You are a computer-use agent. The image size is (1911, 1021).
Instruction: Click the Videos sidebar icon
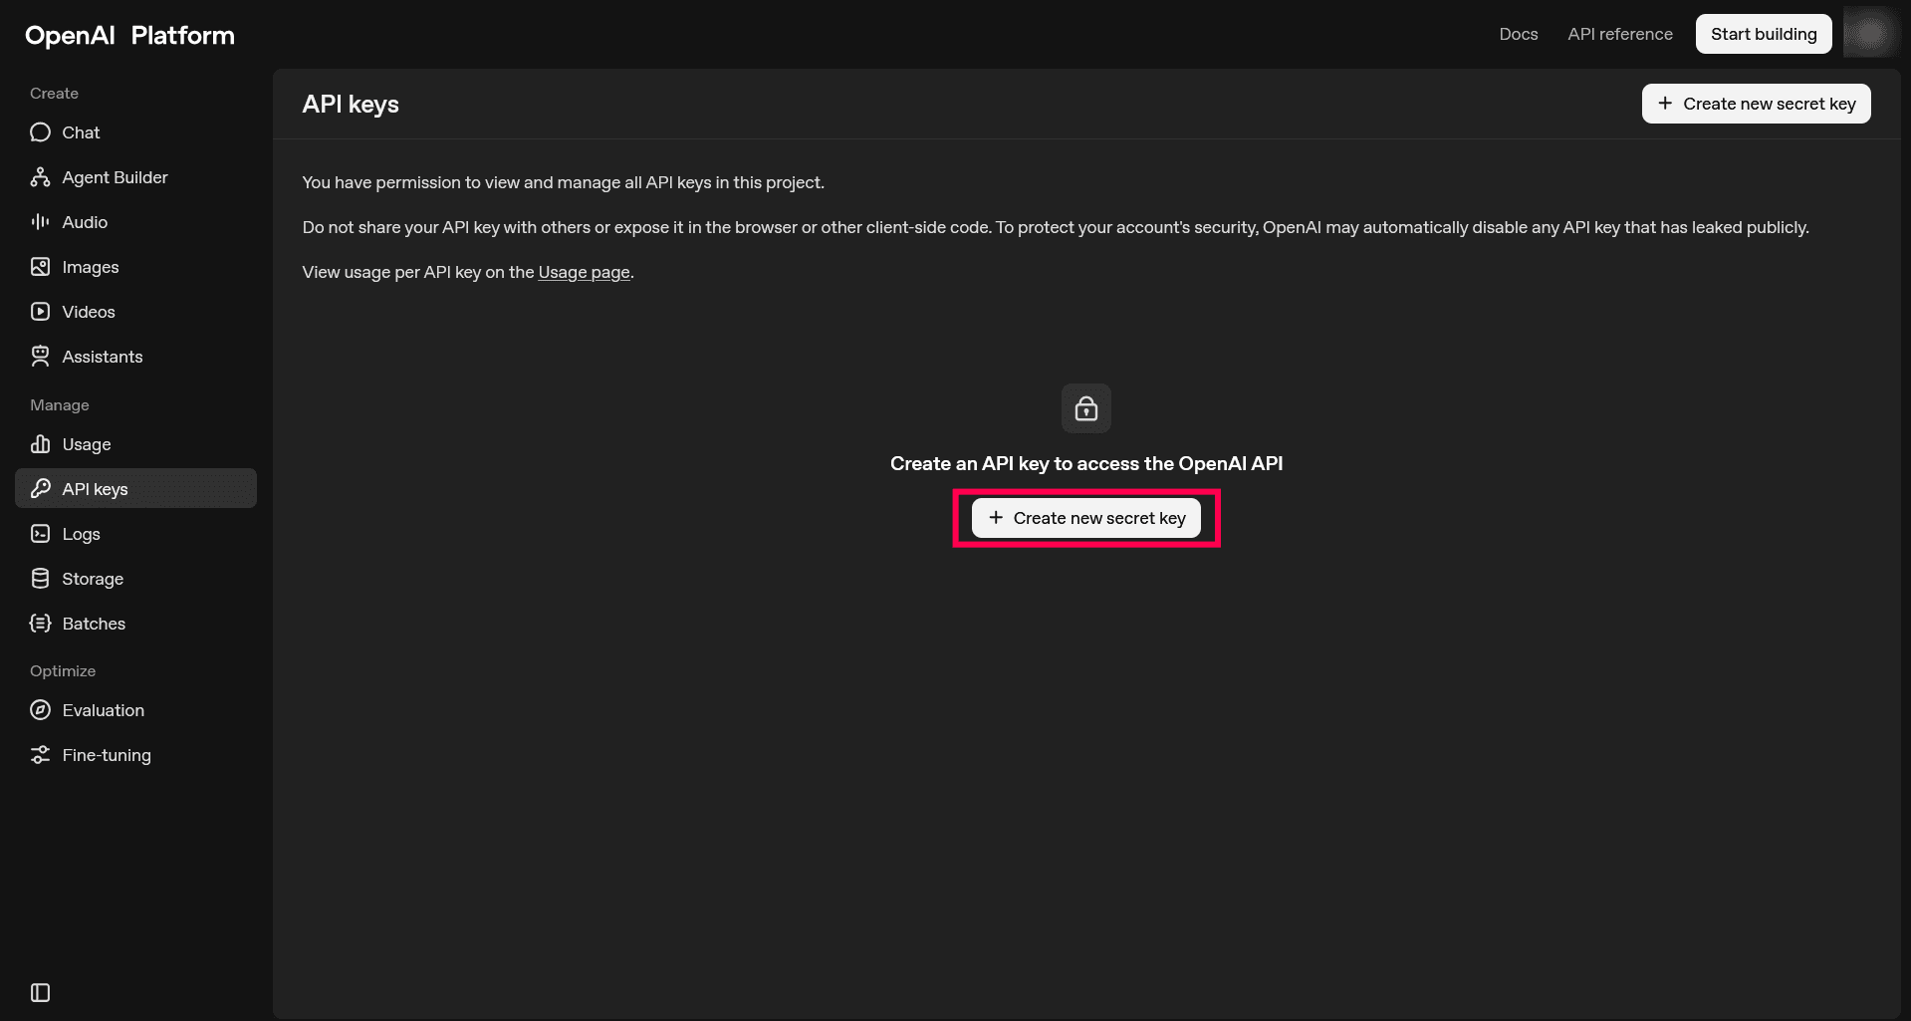(x=40, y=311)
